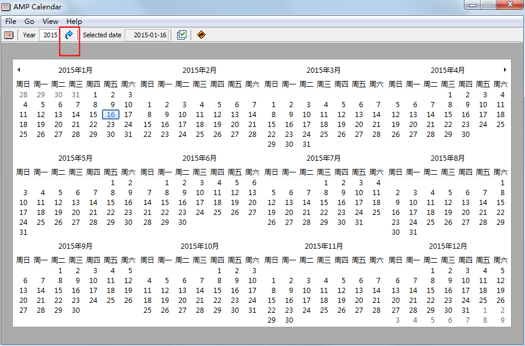The height and width of the screenshot is (346, 525).
Task: Click the Year input field
Action: click(50, 35)
